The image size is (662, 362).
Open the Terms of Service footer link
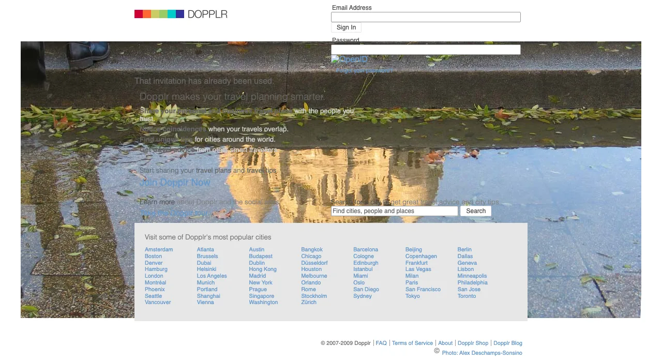(x=412, y=343)
